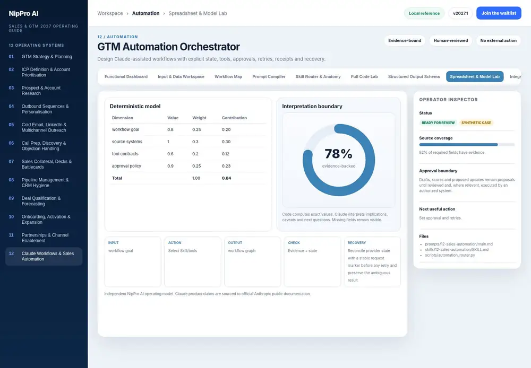Switch to Prompt Compiler tab
This screenshot has width=531, height=368.
[x=269, y=77]
